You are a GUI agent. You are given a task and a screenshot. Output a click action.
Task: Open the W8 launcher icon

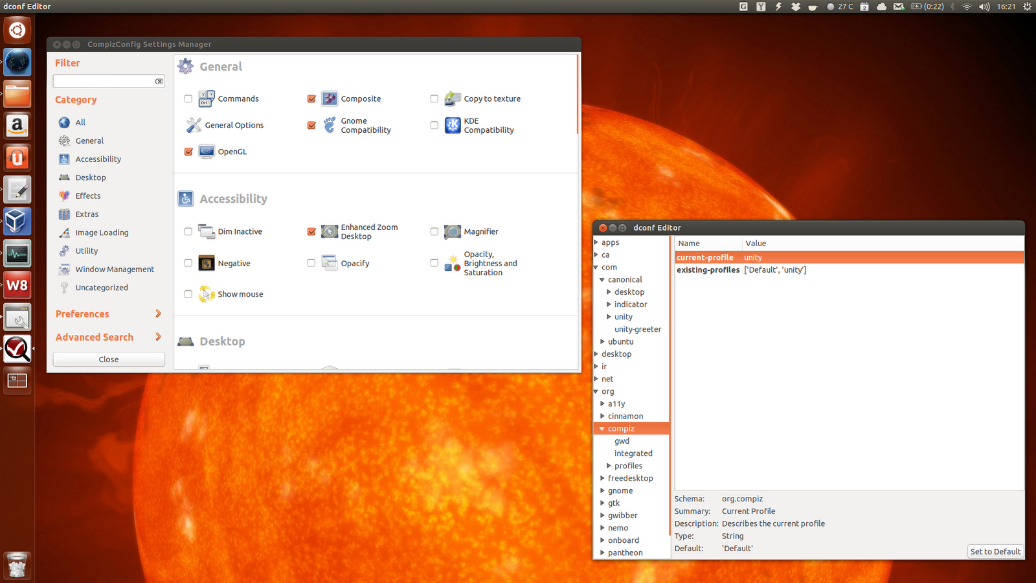pyautogui.click(x=17, y=284)
